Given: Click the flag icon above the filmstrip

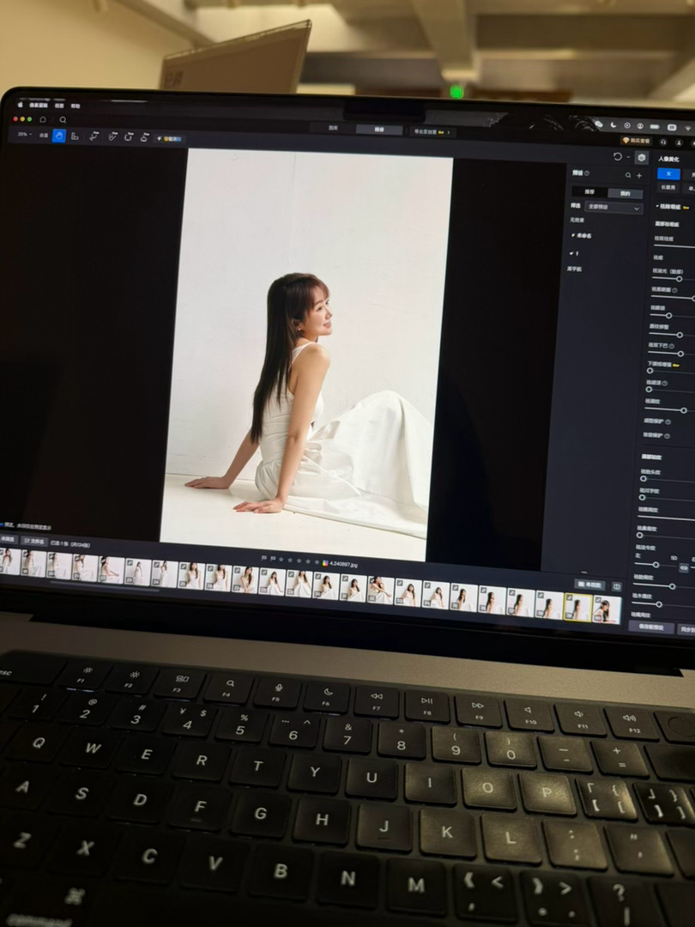Looking at the screenshot, I should click(263, 558).
